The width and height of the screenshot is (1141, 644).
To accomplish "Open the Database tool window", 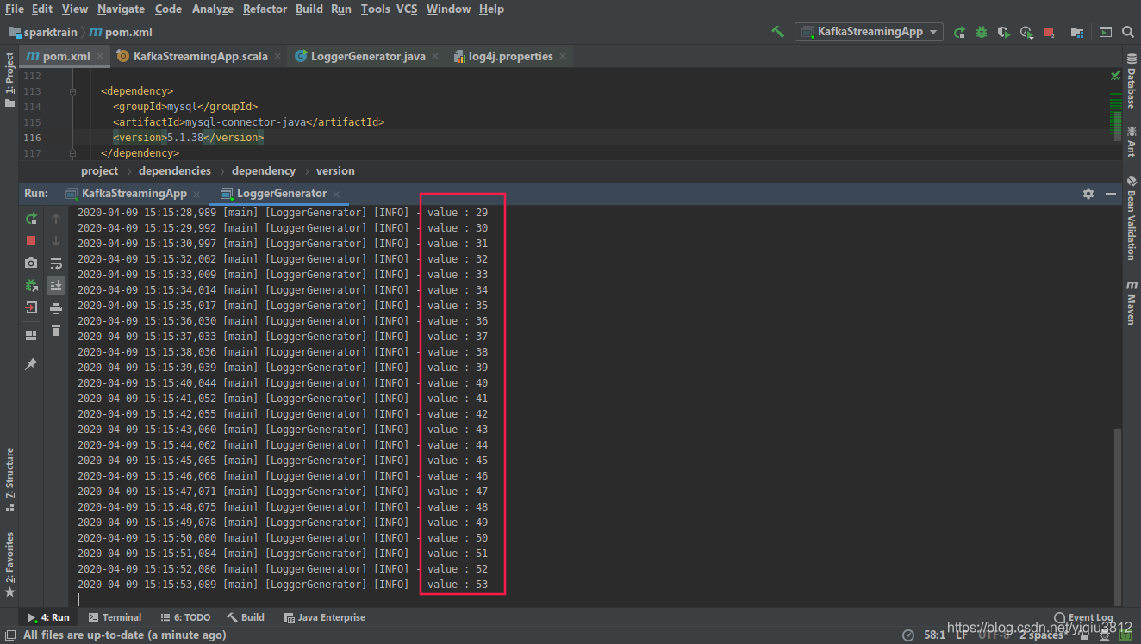I will 1132,84.
